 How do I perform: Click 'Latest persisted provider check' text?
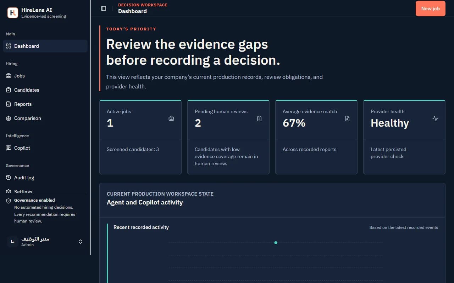[x=388, y=153]
